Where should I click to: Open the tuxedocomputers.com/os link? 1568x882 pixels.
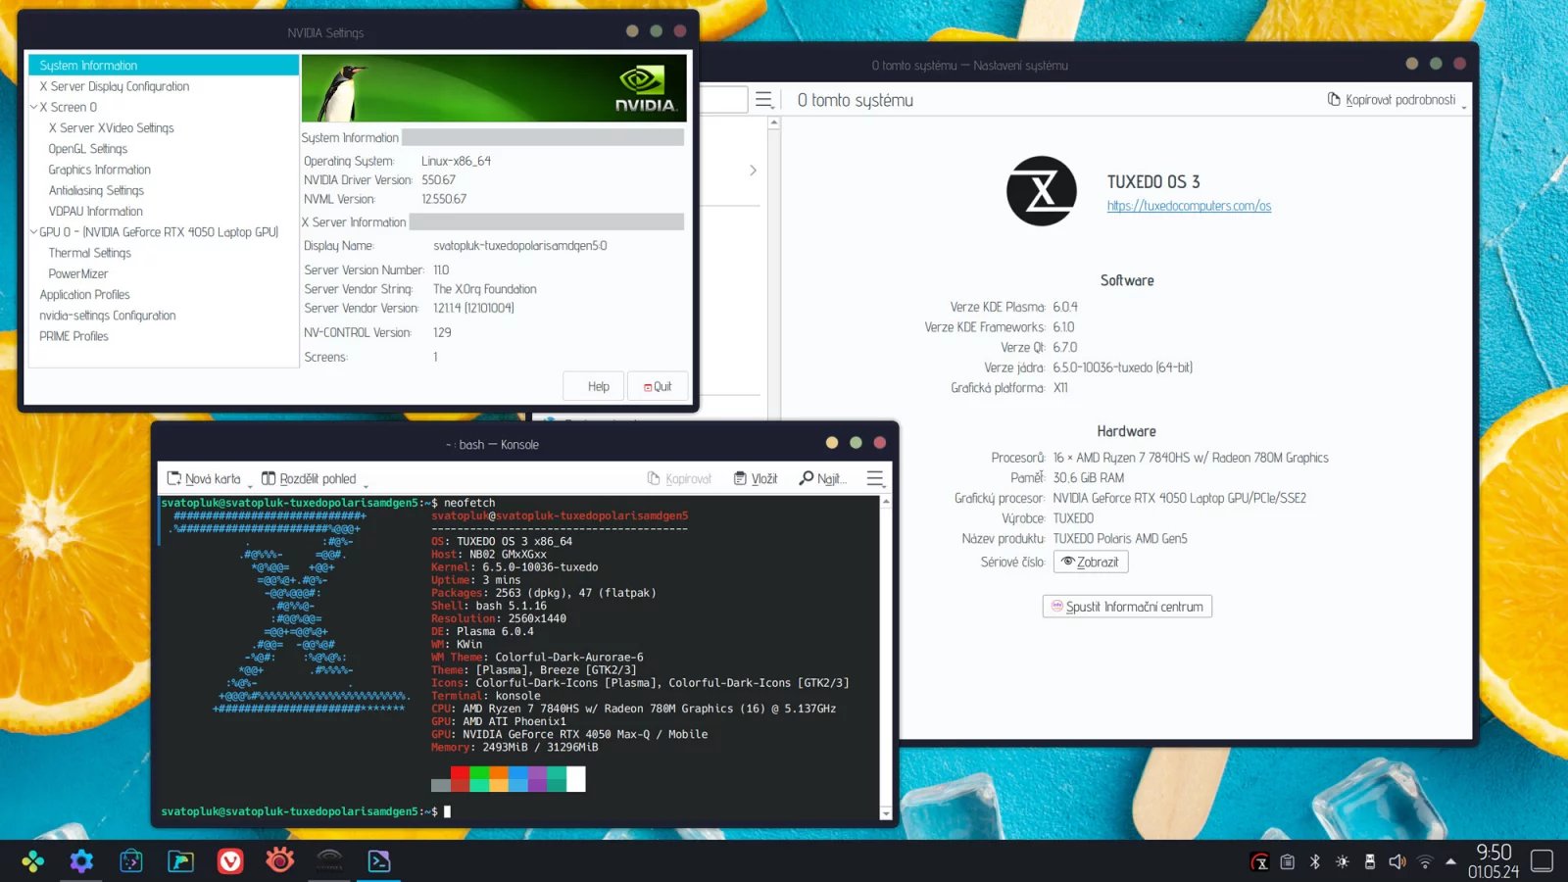point(1189,206)
